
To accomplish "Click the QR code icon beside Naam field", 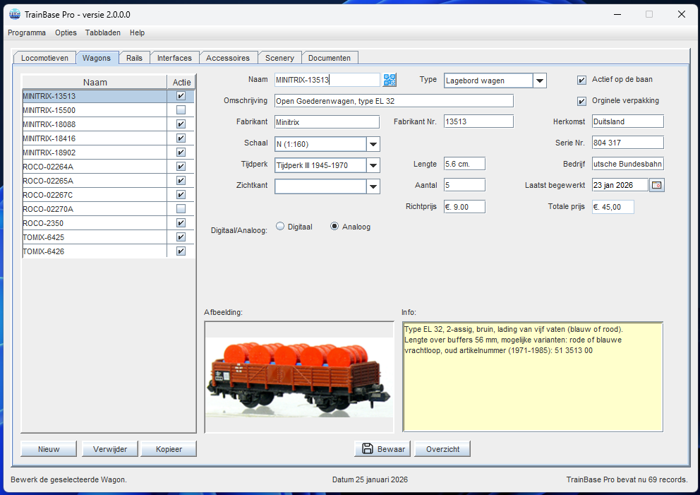I will (390, 80).
